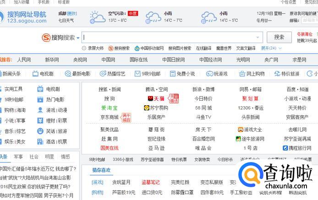This screenshot has height=200, width=318.
Task: Open 58同城 link
Action: (x=203, y=108)
